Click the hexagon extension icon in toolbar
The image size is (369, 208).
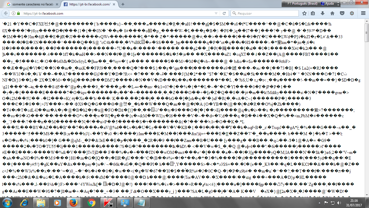click(x=352, y=13)
